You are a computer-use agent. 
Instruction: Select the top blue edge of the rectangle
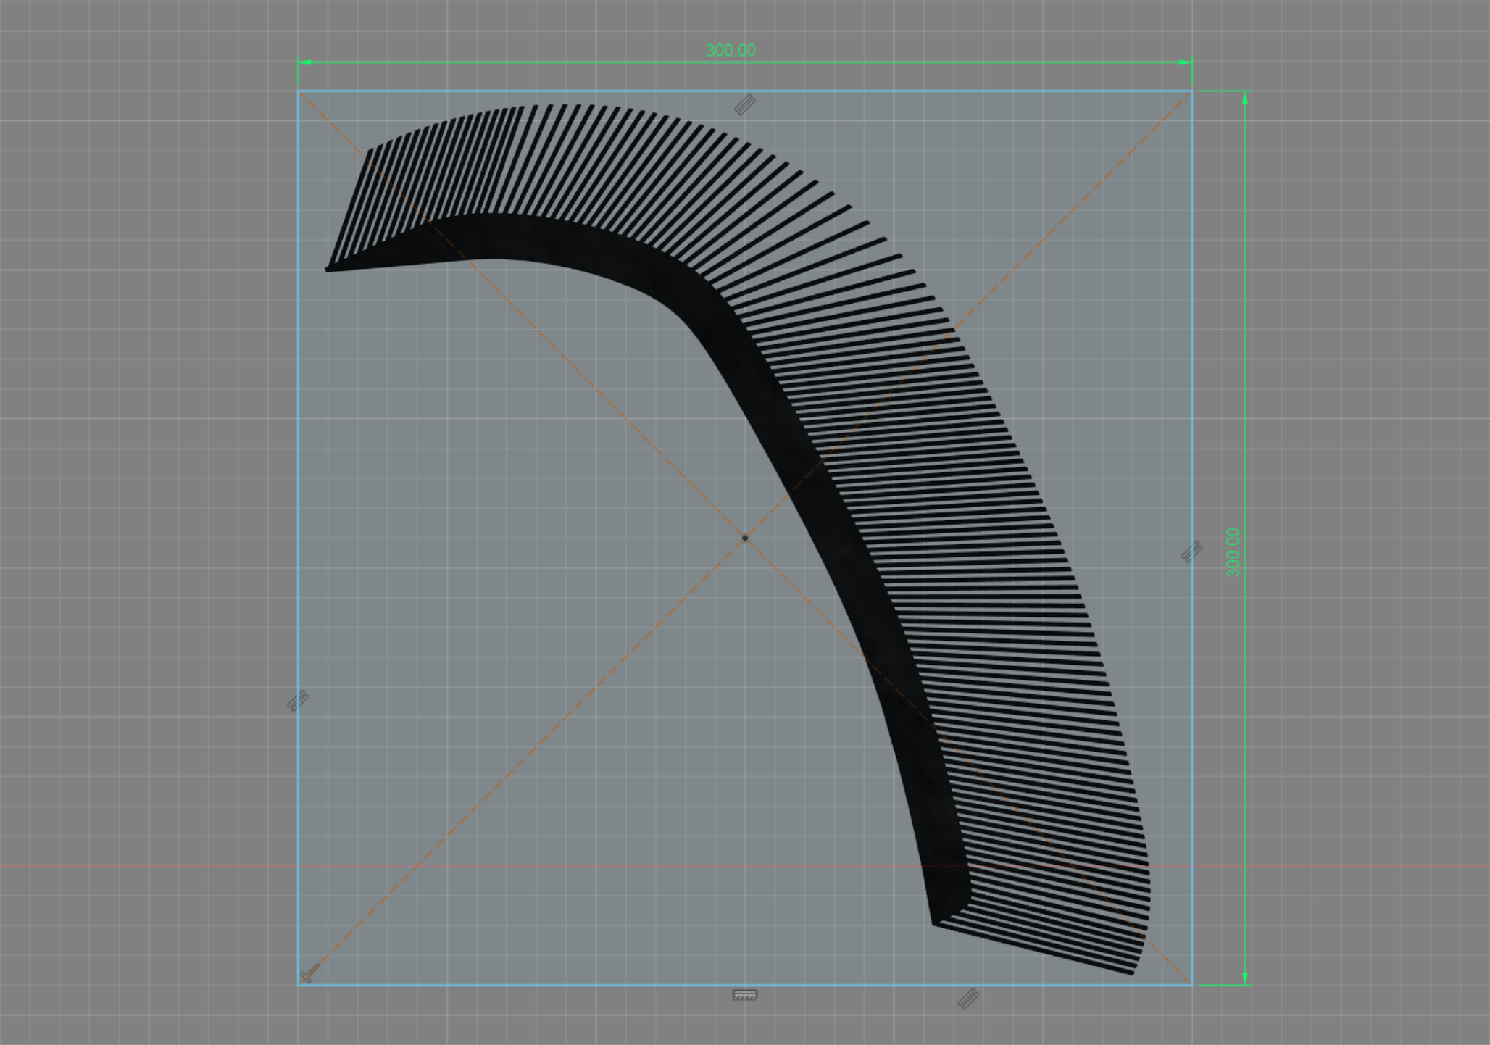pyautogui.click(x=745, y=91)
